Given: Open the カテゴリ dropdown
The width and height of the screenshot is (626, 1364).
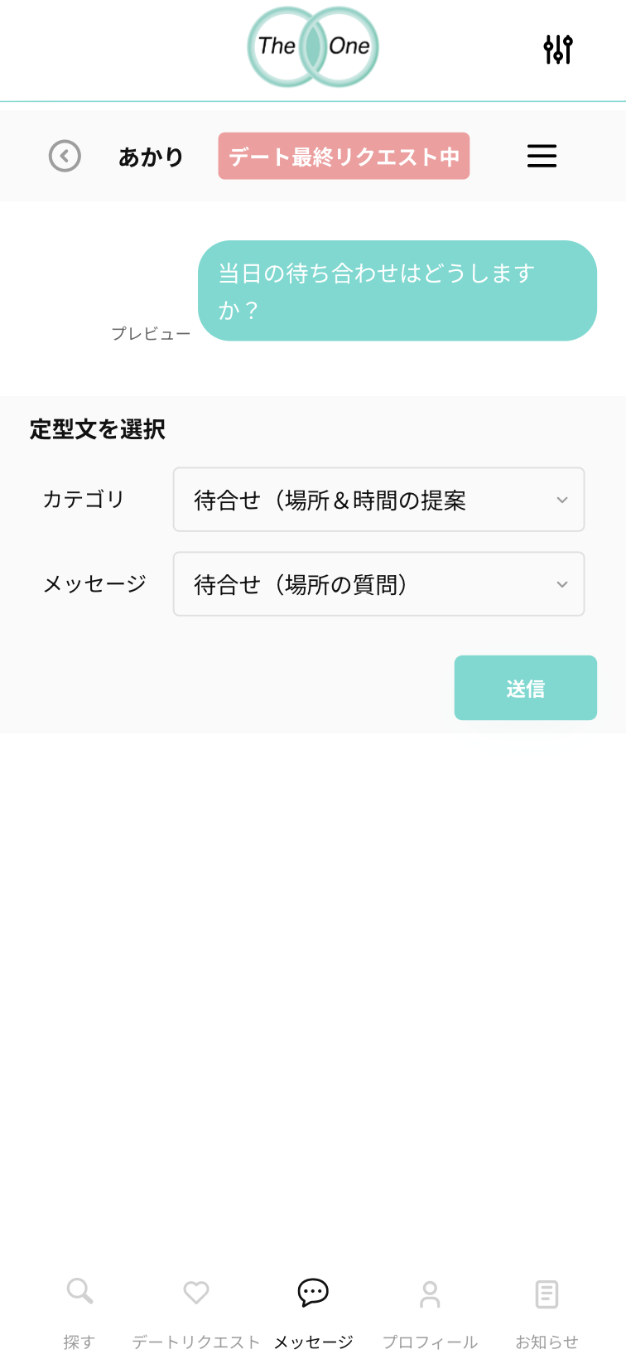Looking at the screenshot, I should (x=378, y=500).
